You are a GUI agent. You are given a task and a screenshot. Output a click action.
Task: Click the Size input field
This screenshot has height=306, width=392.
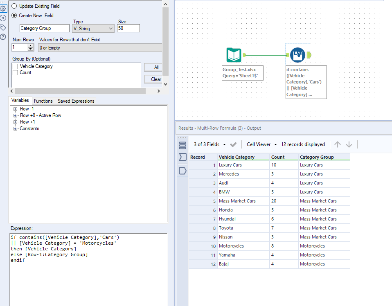(128, 29)
